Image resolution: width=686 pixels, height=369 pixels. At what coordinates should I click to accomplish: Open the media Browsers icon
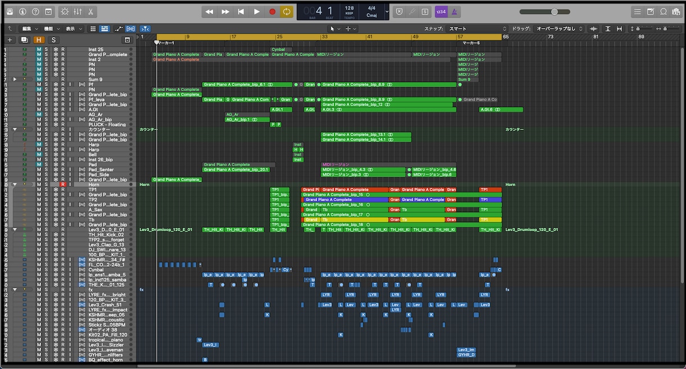(x=676, y=11)
